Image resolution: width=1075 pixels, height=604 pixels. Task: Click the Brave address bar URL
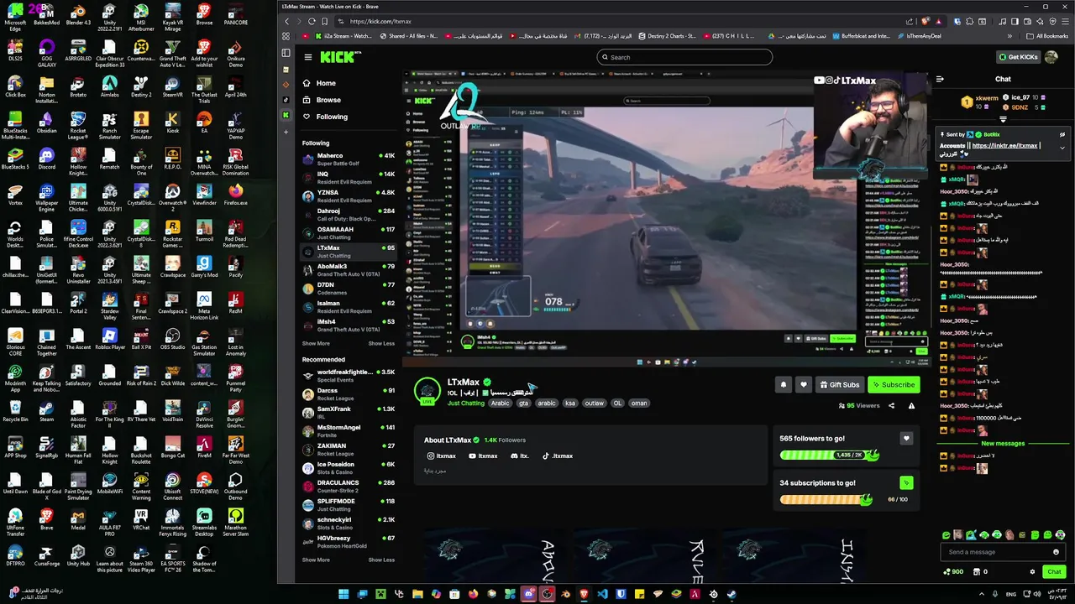point(380,21)
